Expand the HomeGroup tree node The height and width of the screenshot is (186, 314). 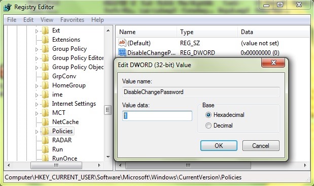pos(37,86)
